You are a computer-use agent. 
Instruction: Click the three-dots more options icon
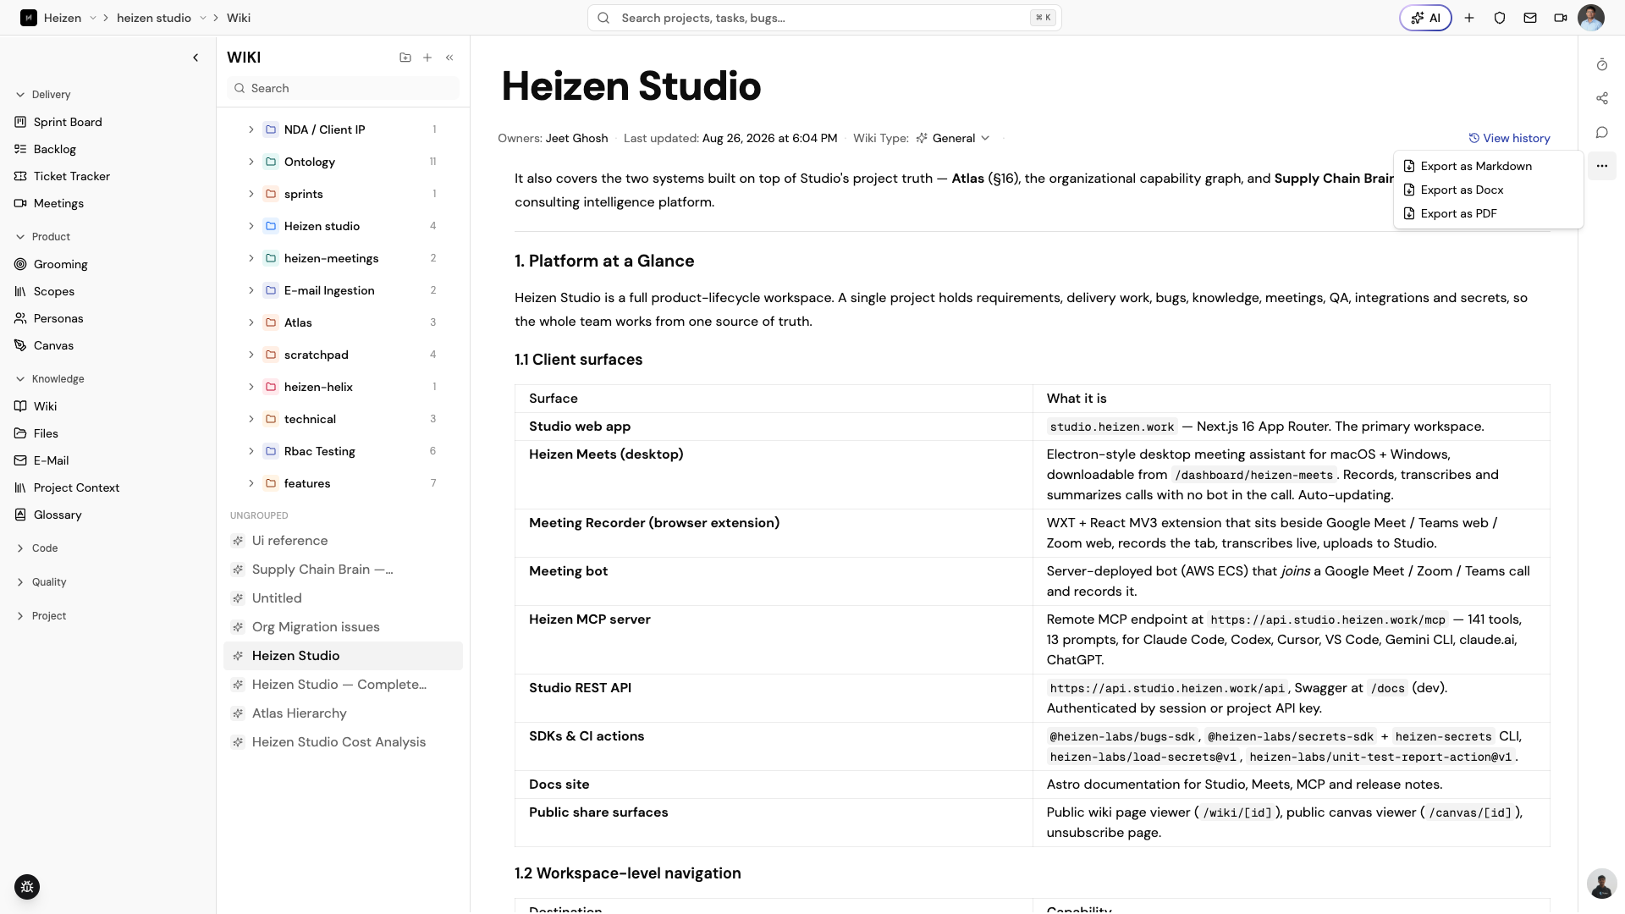(1602, 166)
